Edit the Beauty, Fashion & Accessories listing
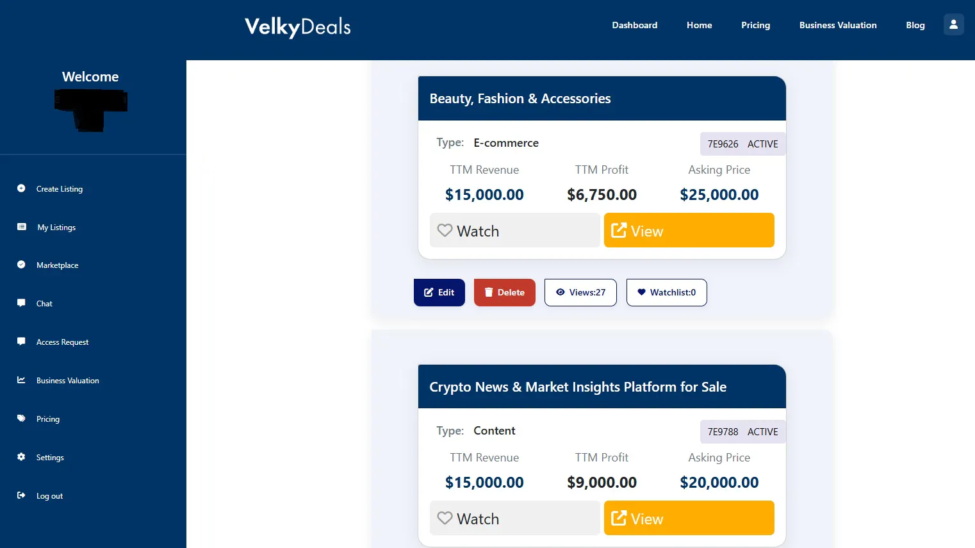Viewport: 975px width, 548px height. tap(439, 292)
